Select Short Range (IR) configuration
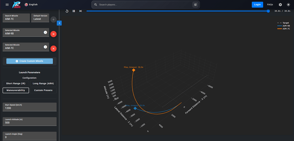Screen dimensions: 294x141 [16, 84]
